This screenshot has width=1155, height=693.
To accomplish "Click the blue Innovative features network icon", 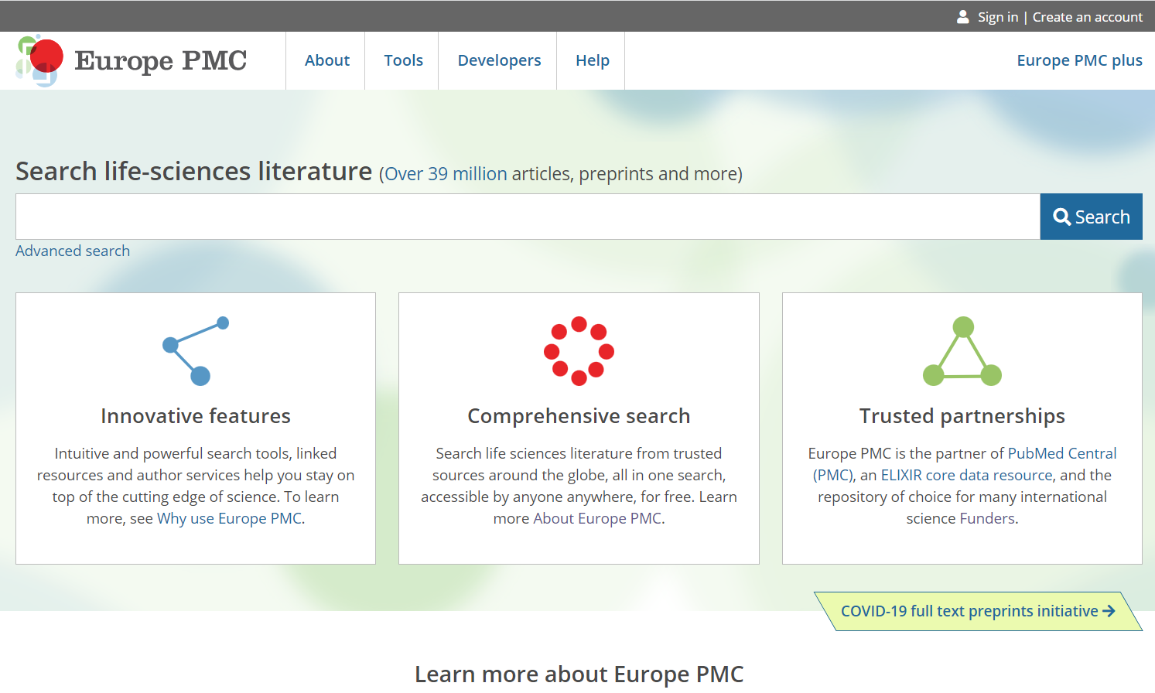I will (196, 350).
